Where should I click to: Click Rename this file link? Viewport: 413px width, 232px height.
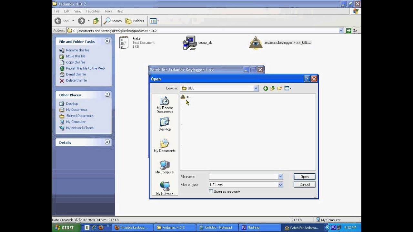pos(77,50)
